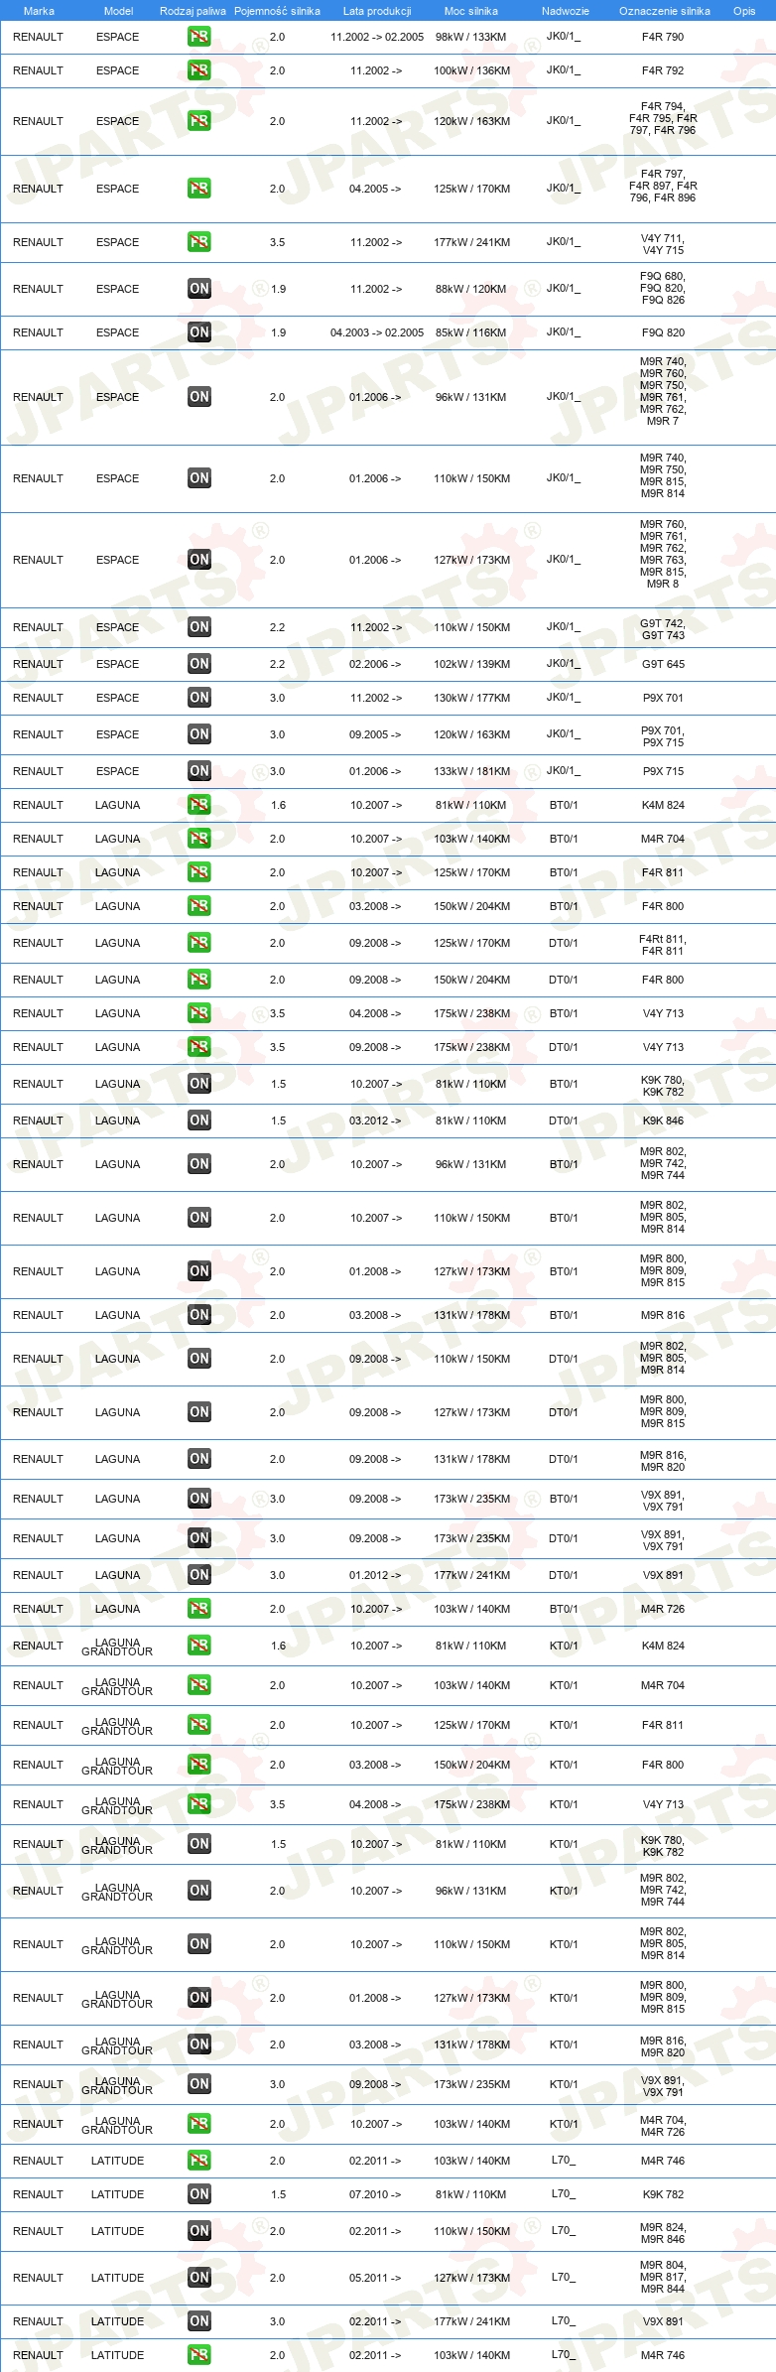Viewport: 776px width, 2372px height.
Task: Click PB fuel icon for Espace F4R 792
Action: pyautogui.click(x=199, y=70)
